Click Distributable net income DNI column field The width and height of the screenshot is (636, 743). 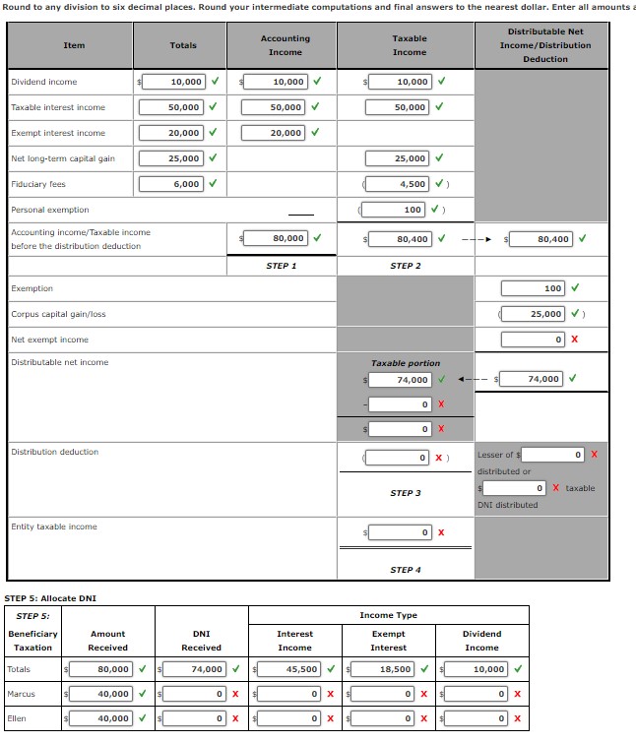[532, 379]
